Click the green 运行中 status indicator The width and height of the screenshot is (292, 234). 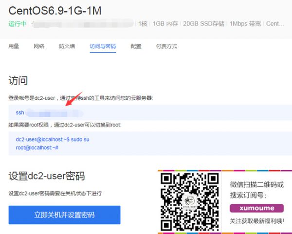click(17, 23)
